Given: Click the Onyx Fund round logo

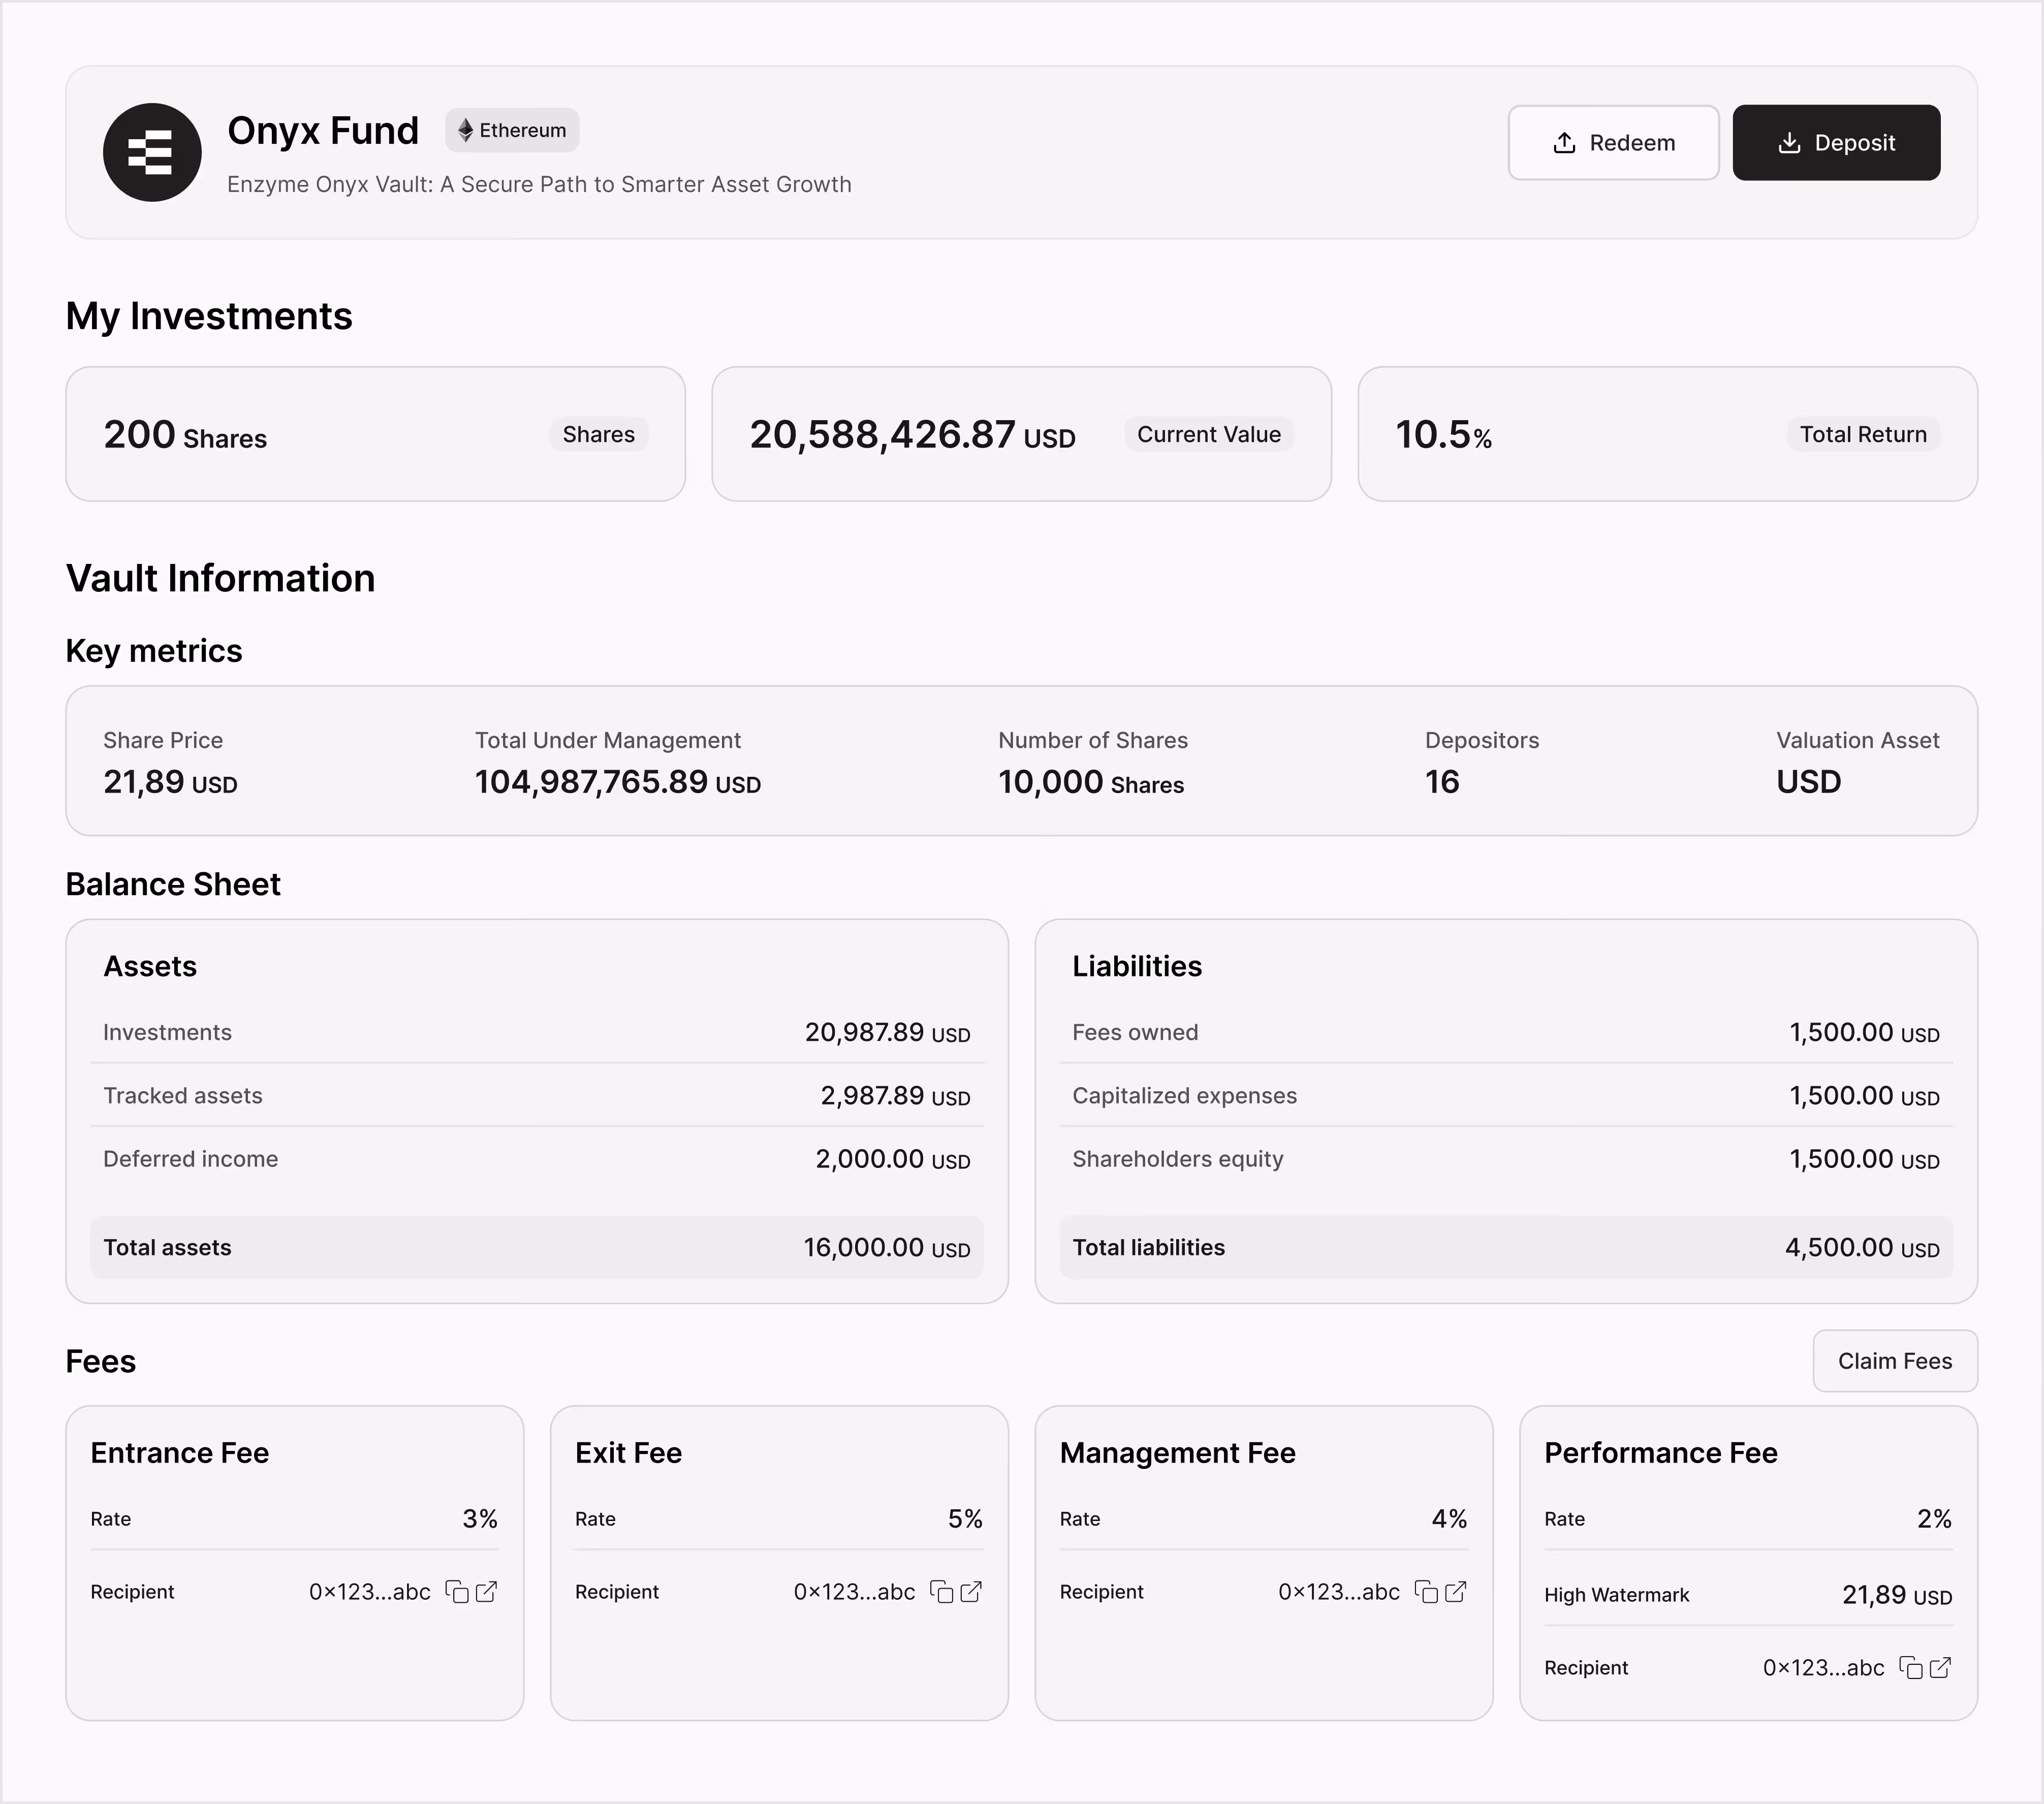Looking at the screenshot, I should (x=152, y=152).
